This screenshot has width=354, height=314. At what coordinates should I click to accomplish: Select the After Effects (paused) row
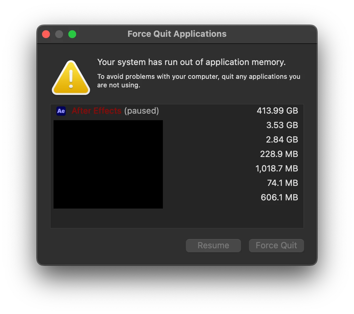[177, 111]
